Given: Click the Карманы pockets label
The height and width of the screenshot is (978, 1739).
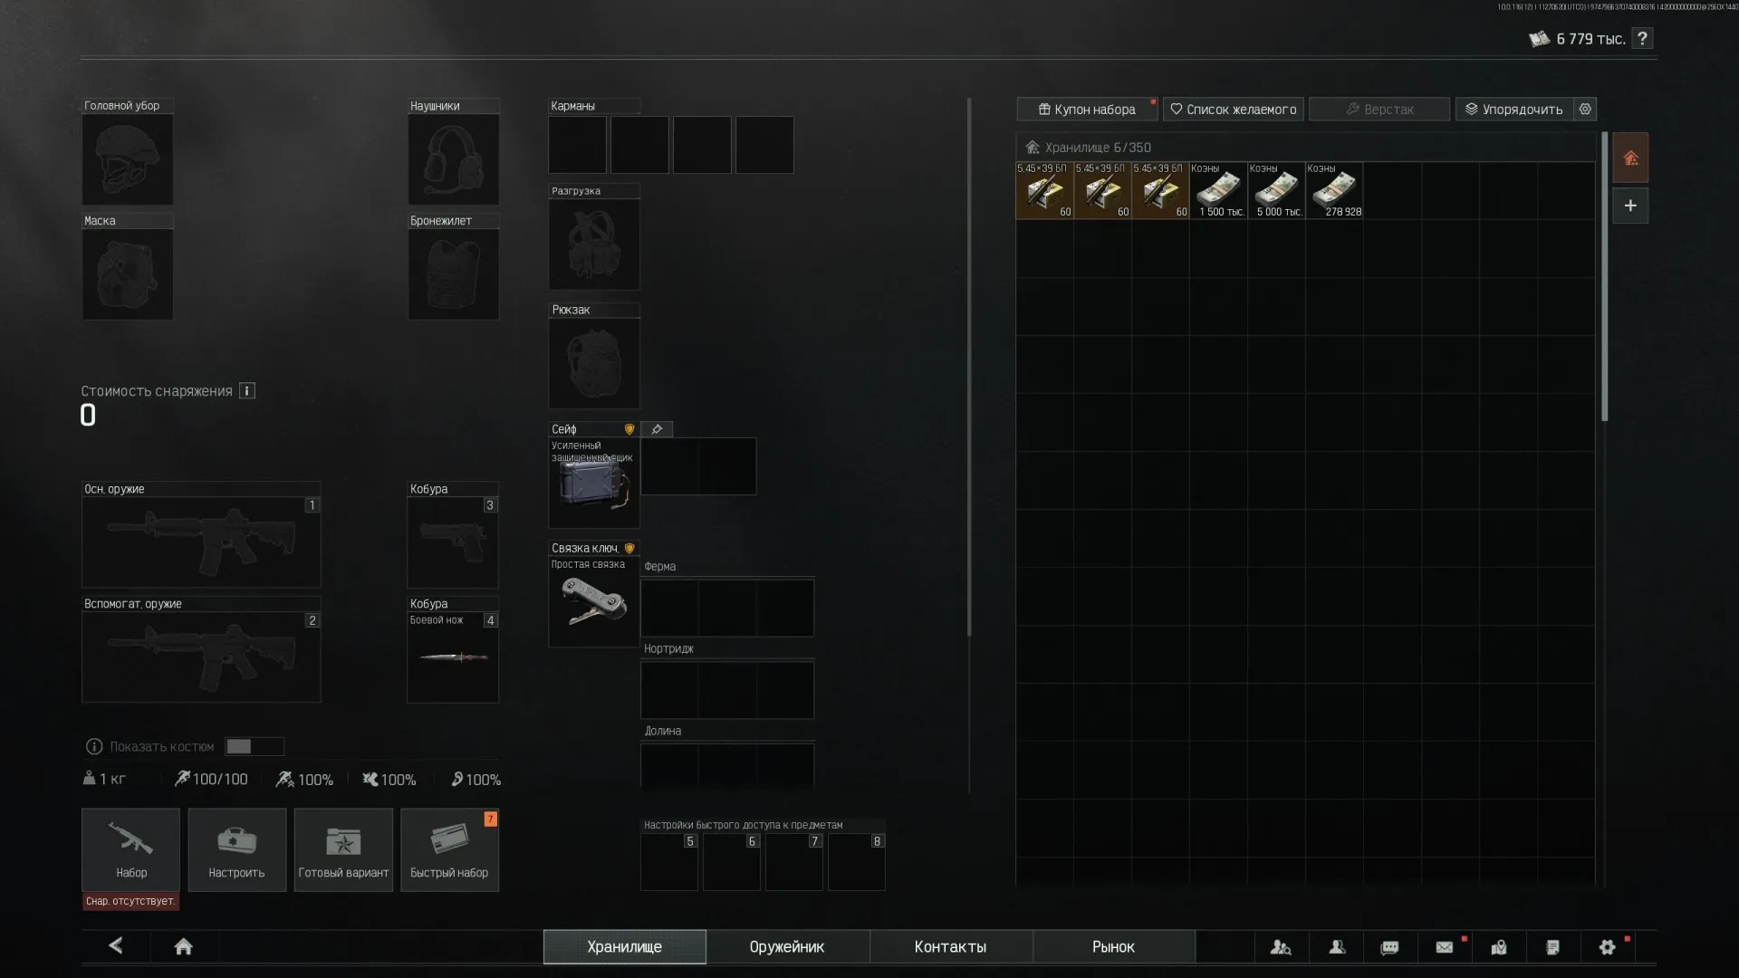Looking at the screenshot, I should coord(573,106).
